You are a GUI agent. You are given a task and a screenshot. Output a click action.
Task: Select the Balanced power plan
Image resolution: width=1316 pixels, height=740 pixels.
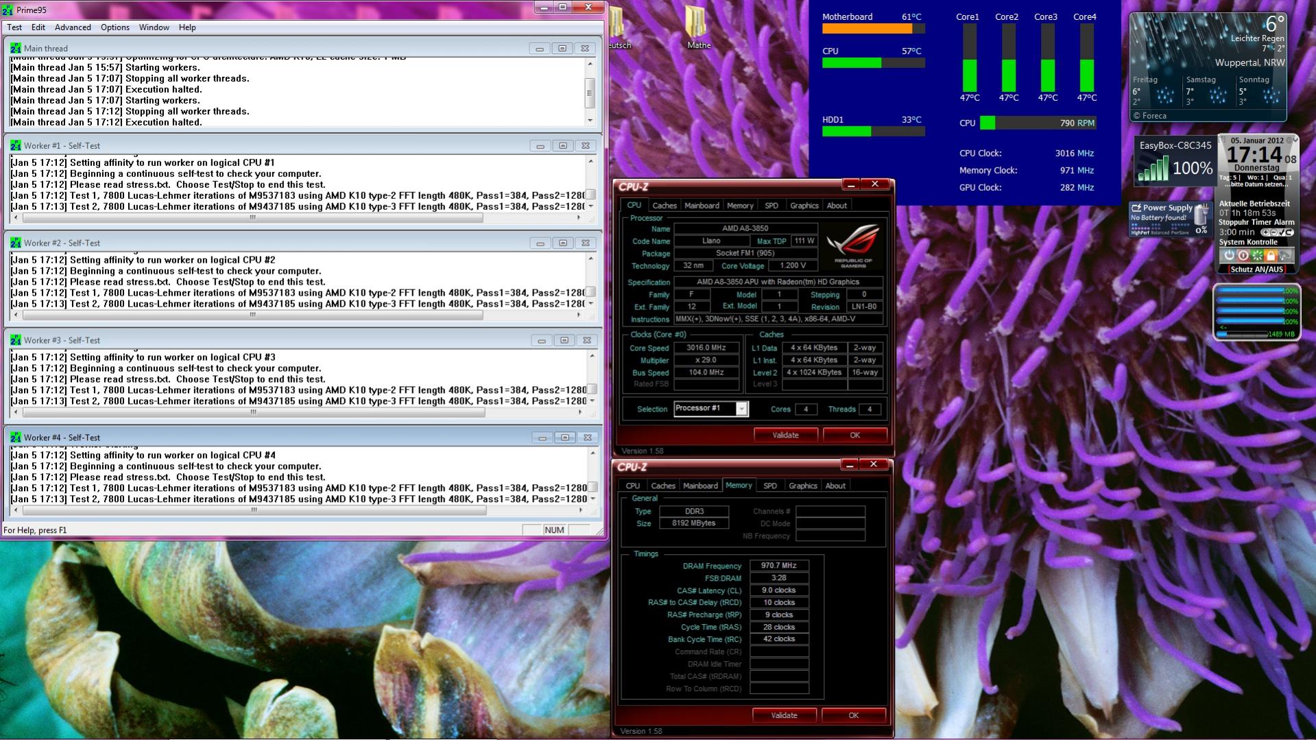(x=1162, y=232)
